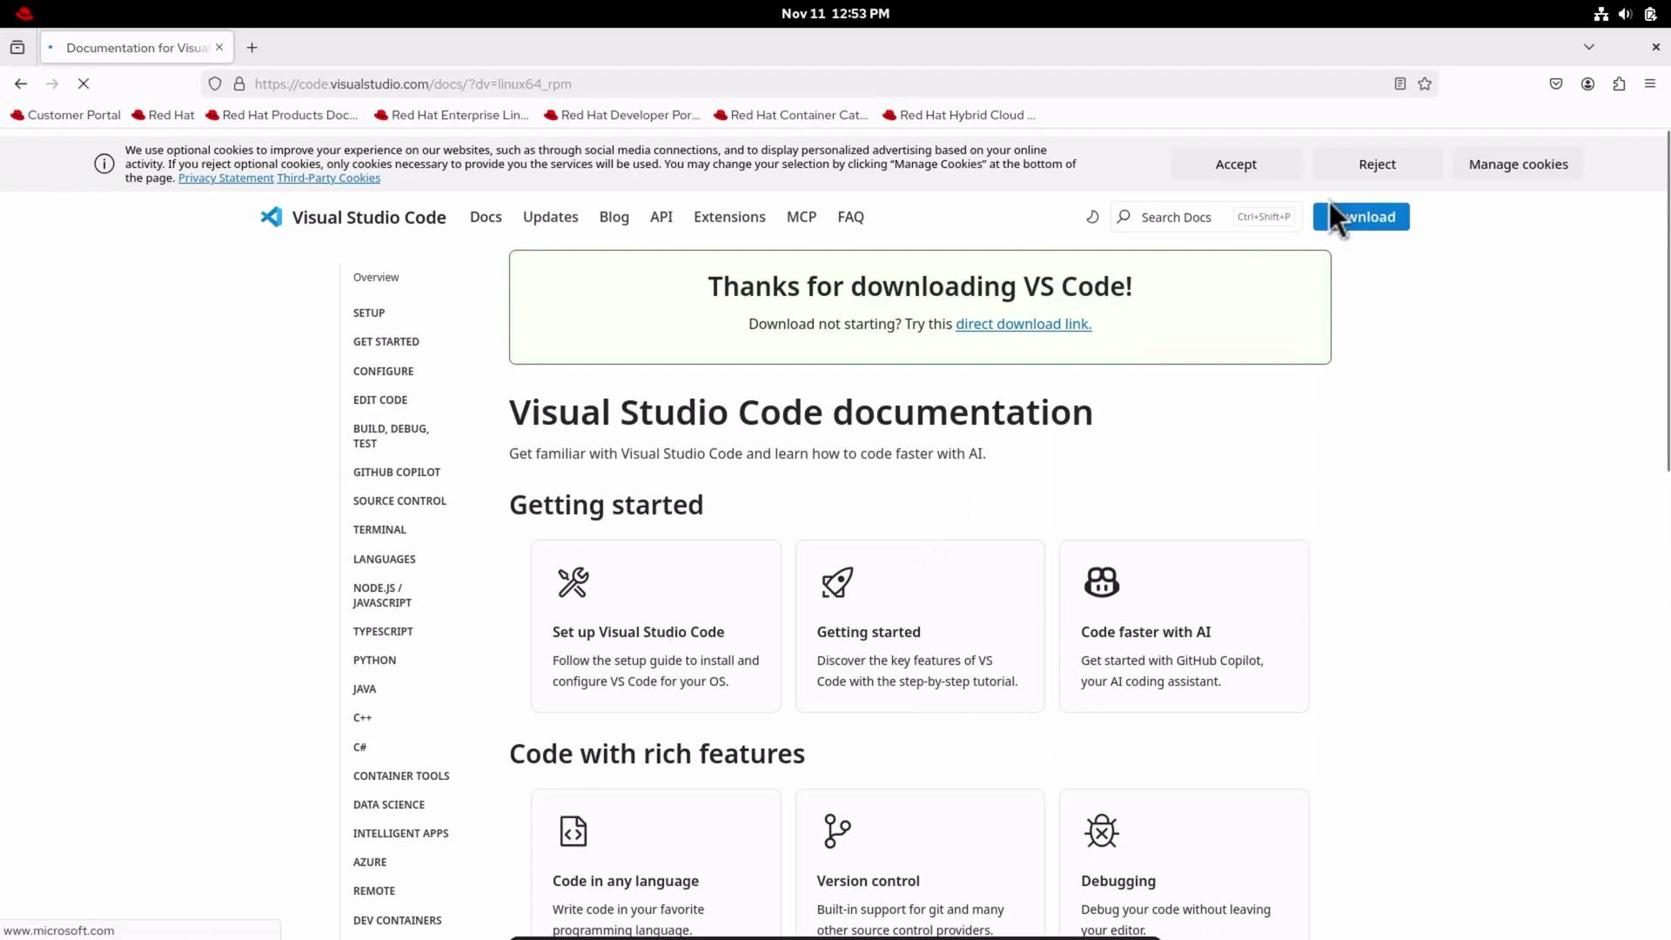Screen dimensions: 1671x940
Task: Open the MCP documentation section
Action: click(801, 217)
